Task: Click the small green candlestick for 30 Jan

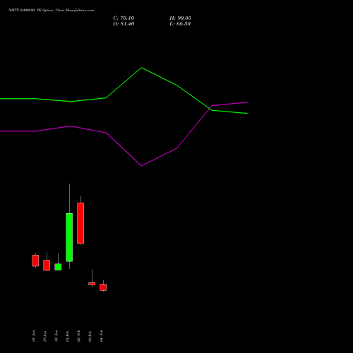Action: [x=58, y=267]
